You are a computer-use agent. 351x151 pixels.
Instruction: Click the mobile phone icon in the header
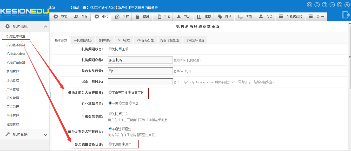[324, 5]
